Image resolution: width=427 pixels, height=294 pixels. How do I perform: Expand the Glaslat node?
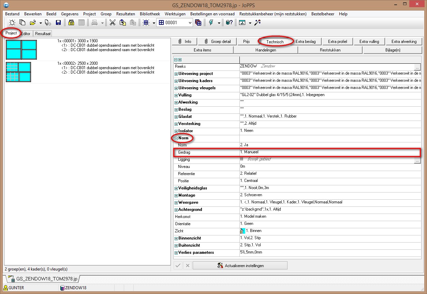coord(176,117)
